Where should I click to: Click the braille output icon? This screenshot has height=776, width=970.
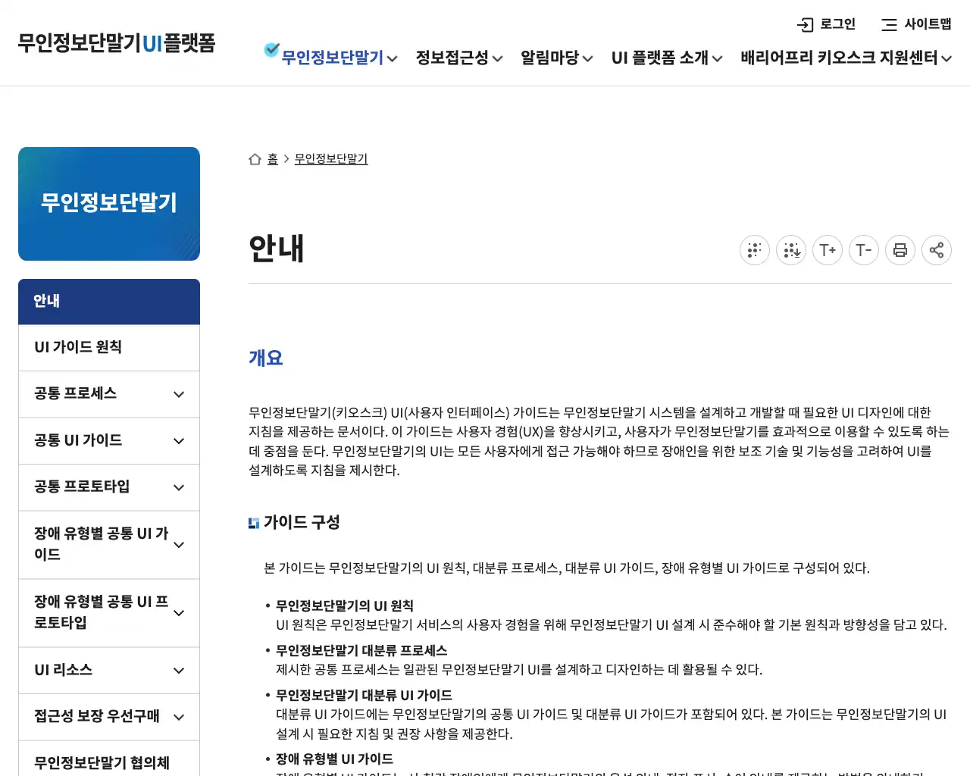(754, 250)
